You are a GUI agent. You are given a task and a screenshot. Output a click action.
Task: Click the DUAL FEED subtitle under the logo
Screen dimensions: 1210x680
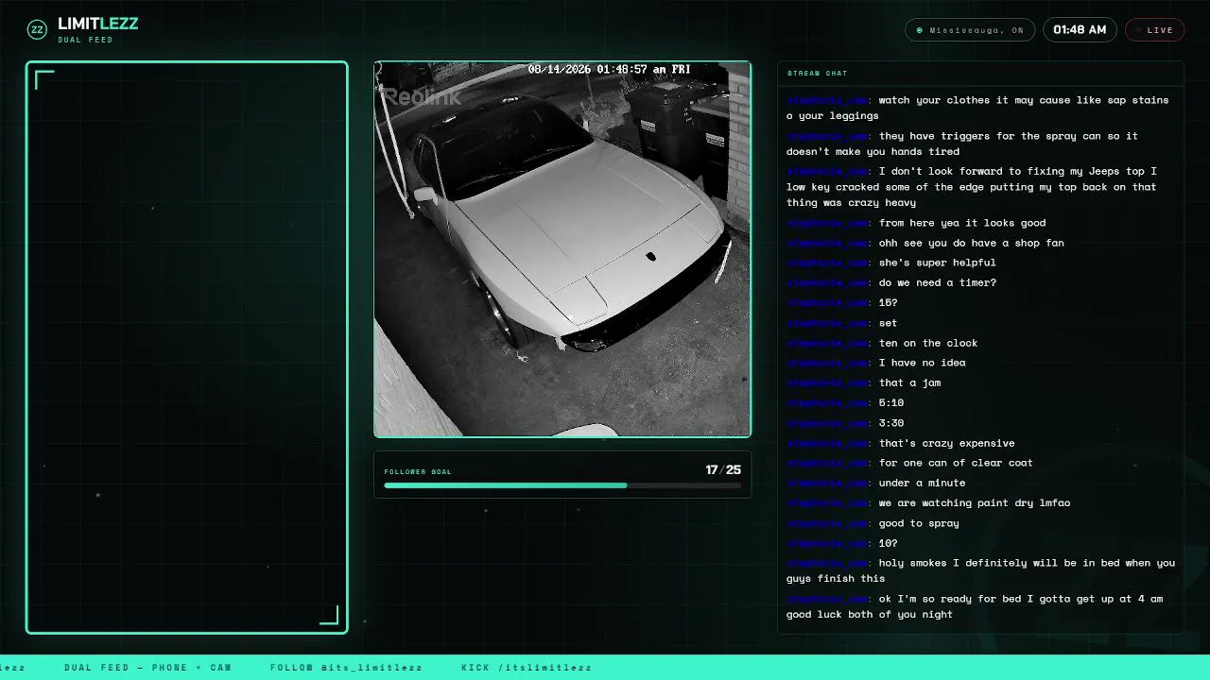pyautogui.click(x=85, y=40)
